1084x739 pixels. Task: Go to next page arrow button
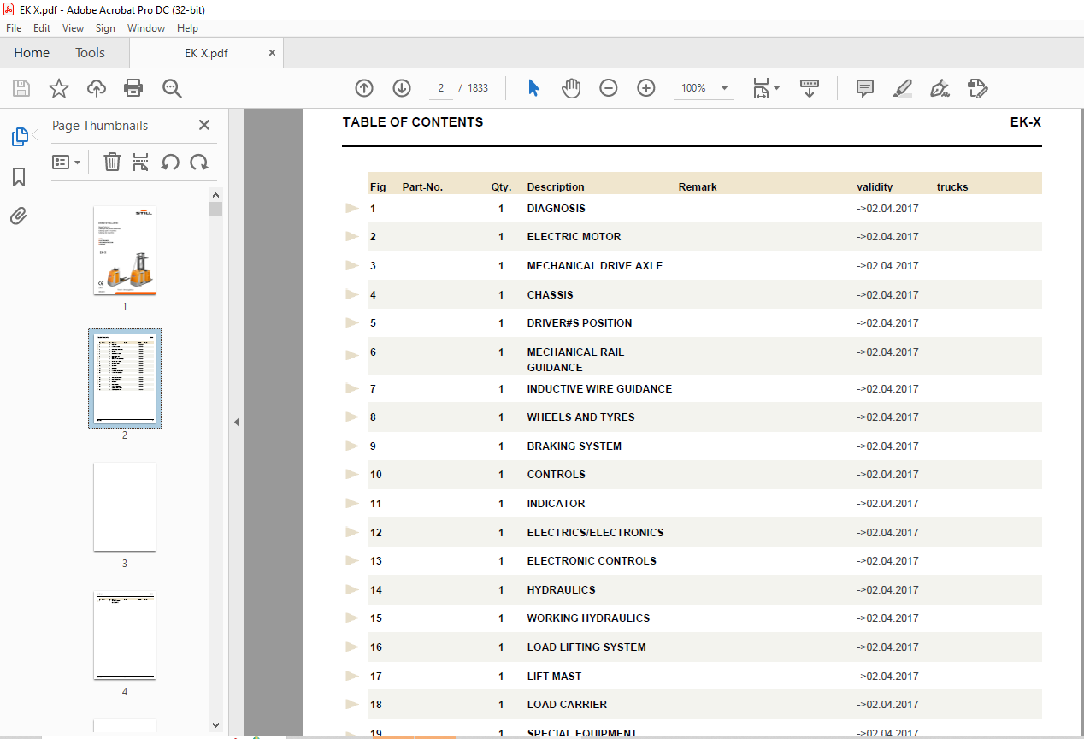pyautogui.click(x=402, y=88)
